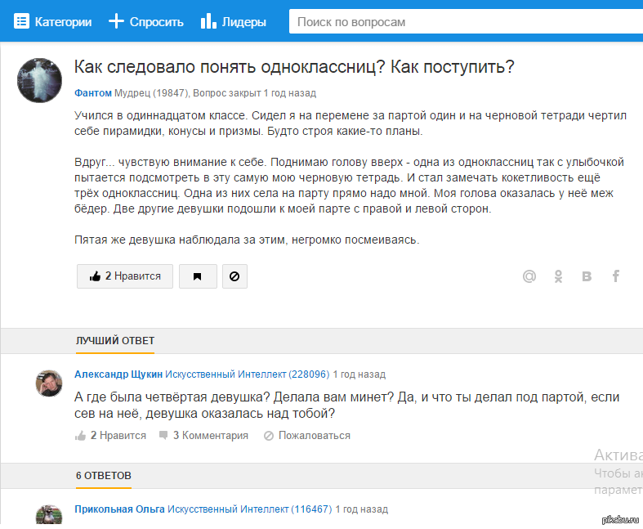Screen dimensions: 643x529
Task: Open the Категории menu
Action: tap(53, 22)
